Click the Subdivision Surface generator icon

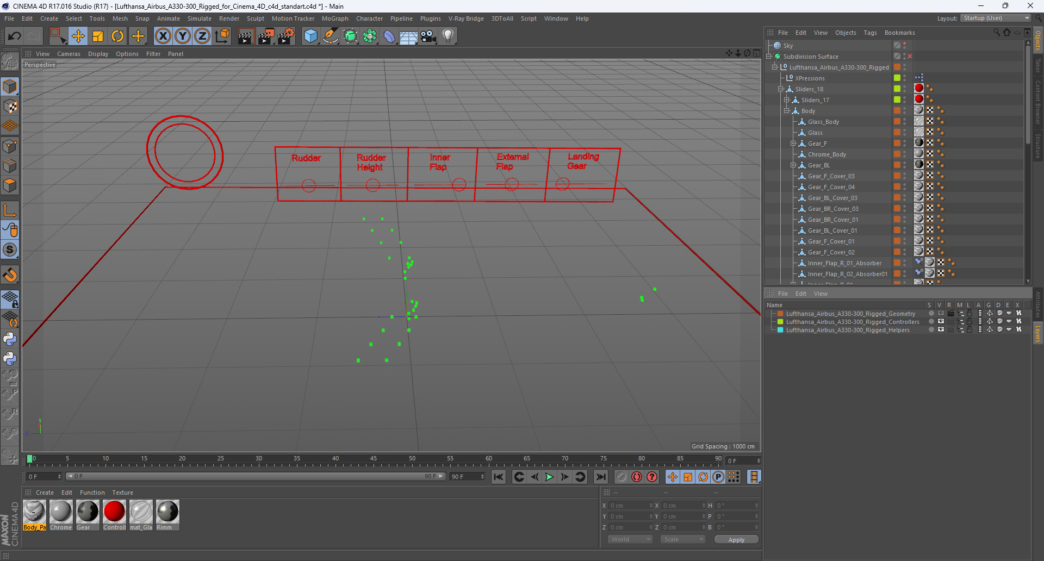tap(350, 36)
